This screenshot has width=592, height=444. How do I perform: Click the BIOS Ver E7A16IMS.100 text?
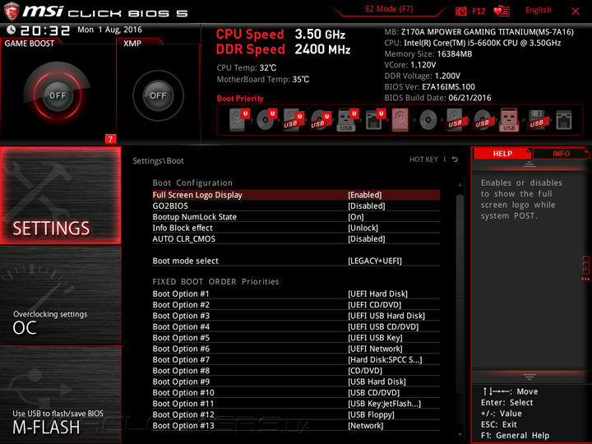click(x=430, y=87)
